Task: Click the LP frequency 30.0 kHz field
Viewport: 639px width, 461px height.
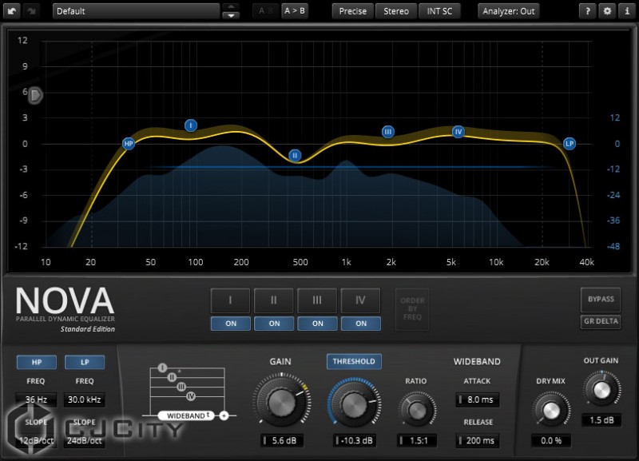Action: point(85,399)
